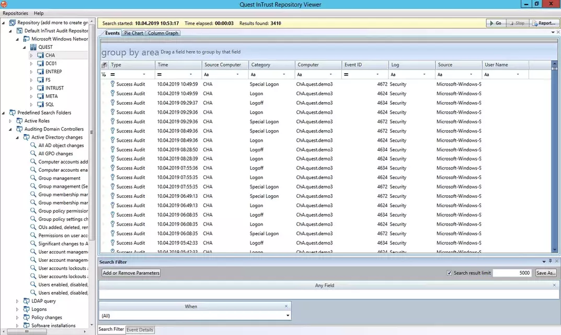The width and height of the screenshot is (561, 335).
Task: Click the Report... button
Action: pos(544,23)
